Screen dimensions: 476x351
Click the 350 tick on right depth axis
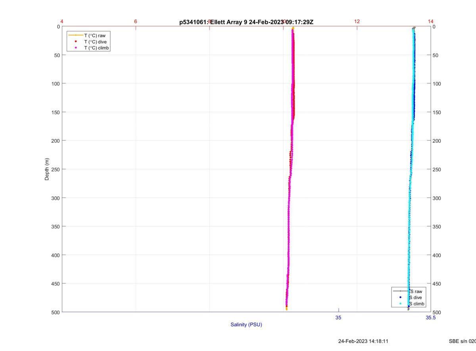[x=437, y=226]
